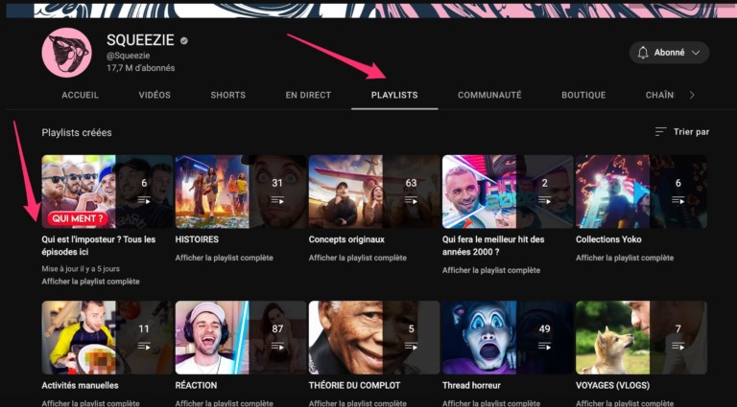Click the @Squeezie channel handle
737x407 pixels.
[129, 56]
